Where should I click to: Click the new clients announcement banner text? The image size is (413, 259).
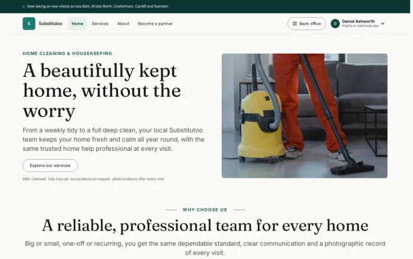[97, 7]
